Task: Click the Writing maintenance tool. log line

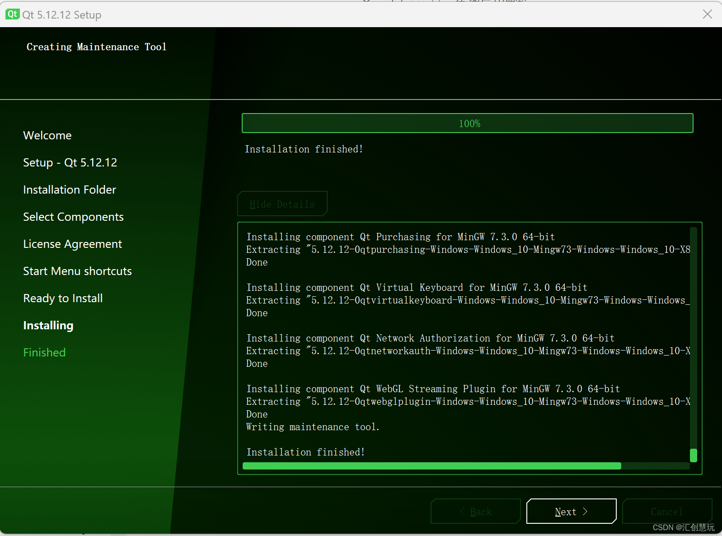Action: 313,427
